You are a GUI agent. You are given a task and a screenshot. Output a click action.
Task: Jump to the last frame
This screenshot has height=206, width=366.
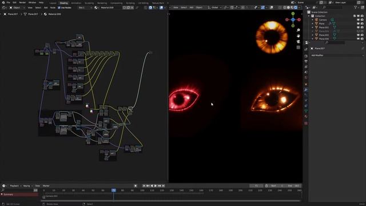(x=164, y=185)
